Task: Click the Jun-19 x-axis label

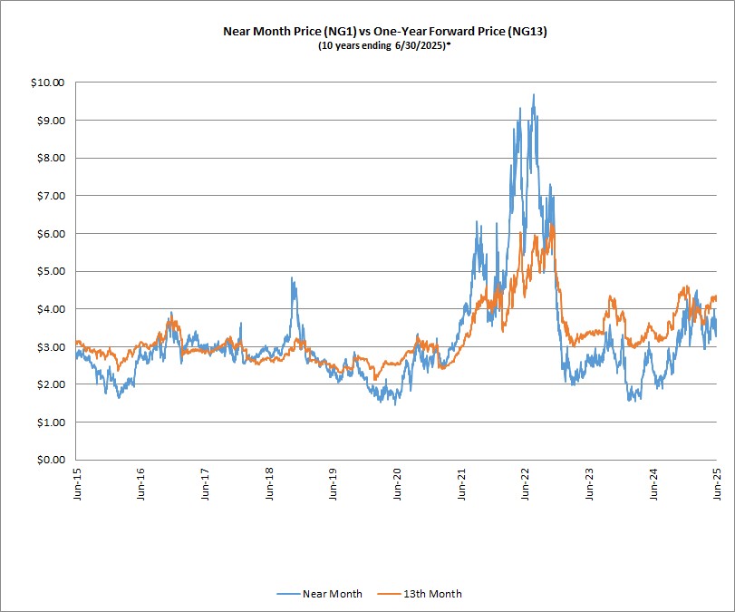Action: tap(334, 484)
